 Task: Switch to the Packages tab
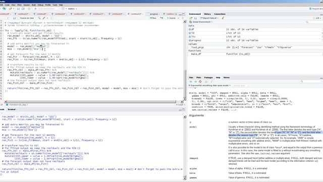[x=208, y=77]
